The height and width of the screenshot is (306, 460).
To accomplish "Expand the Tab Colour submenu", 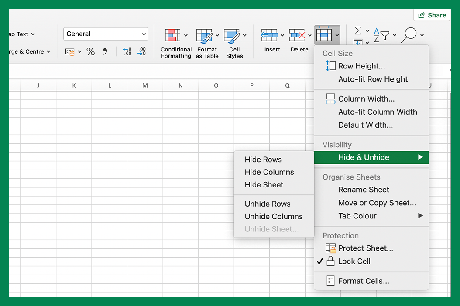I will click(x=357, y=216).
